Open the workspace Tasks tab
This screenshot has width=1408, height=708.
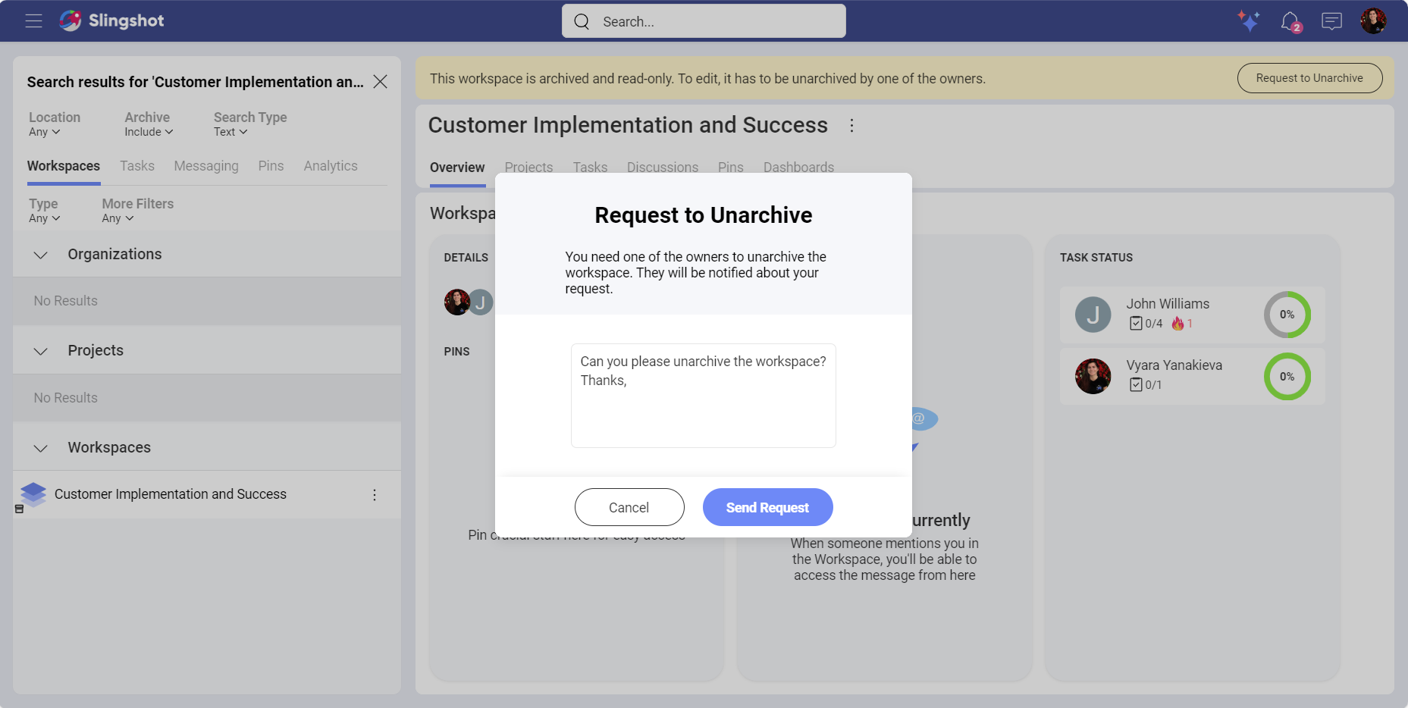[590, 167]
